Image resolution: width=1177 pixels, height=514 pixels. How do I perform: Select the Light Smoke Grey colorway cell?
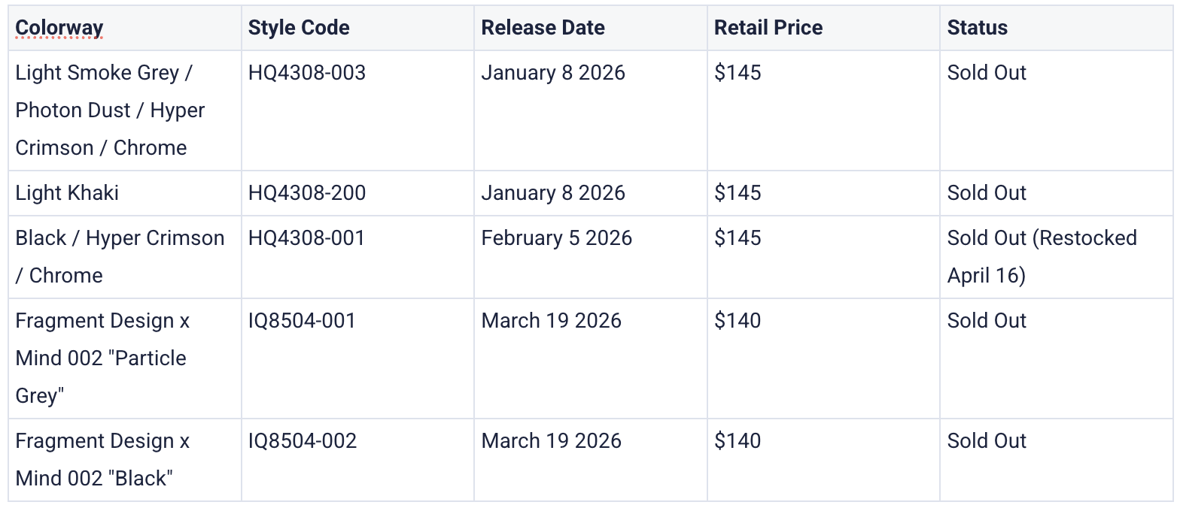[110, 110]
